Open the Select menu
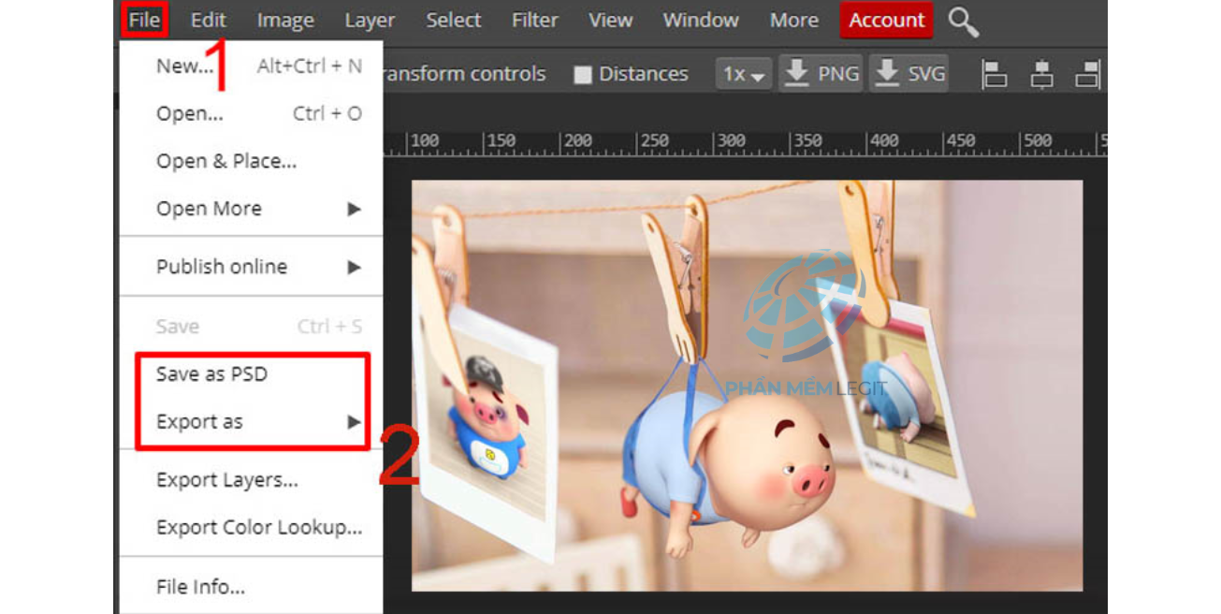This screenshot has width=1221, height=614. [x=454, y=20]
